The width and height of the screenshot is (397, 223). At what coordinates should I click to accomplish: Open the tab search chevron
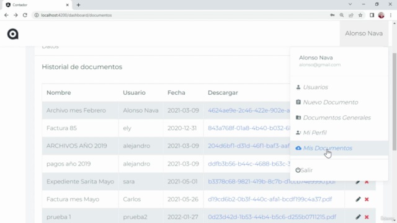[350, 4]
